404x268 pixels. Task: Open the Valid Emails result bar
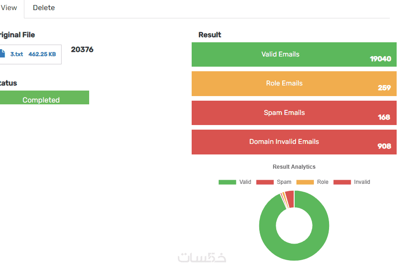pyautogui.click(x=294, y=54)
